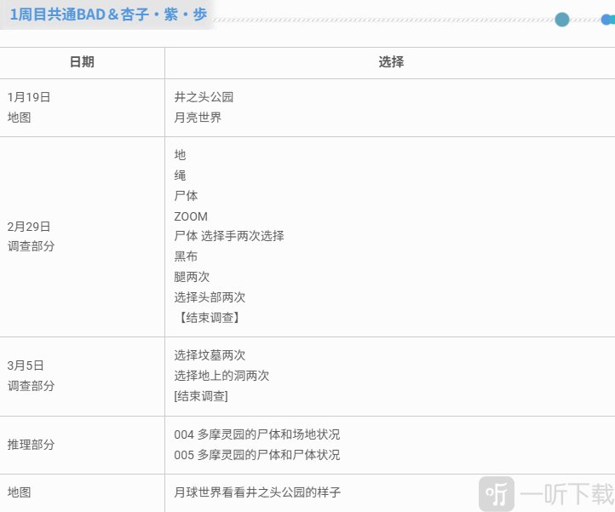615x512 pixels.
Task: Click 地图 in the last row
Action: (x=20, y=492)
